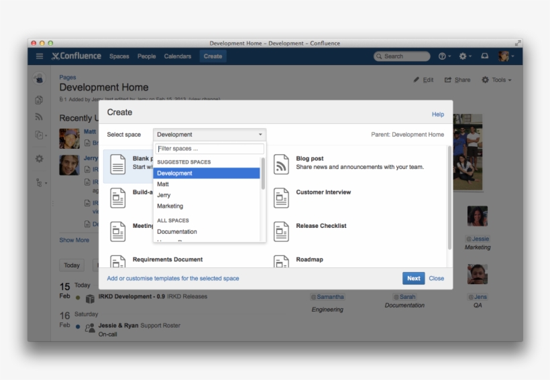Click the space list scrollbar

263,174
